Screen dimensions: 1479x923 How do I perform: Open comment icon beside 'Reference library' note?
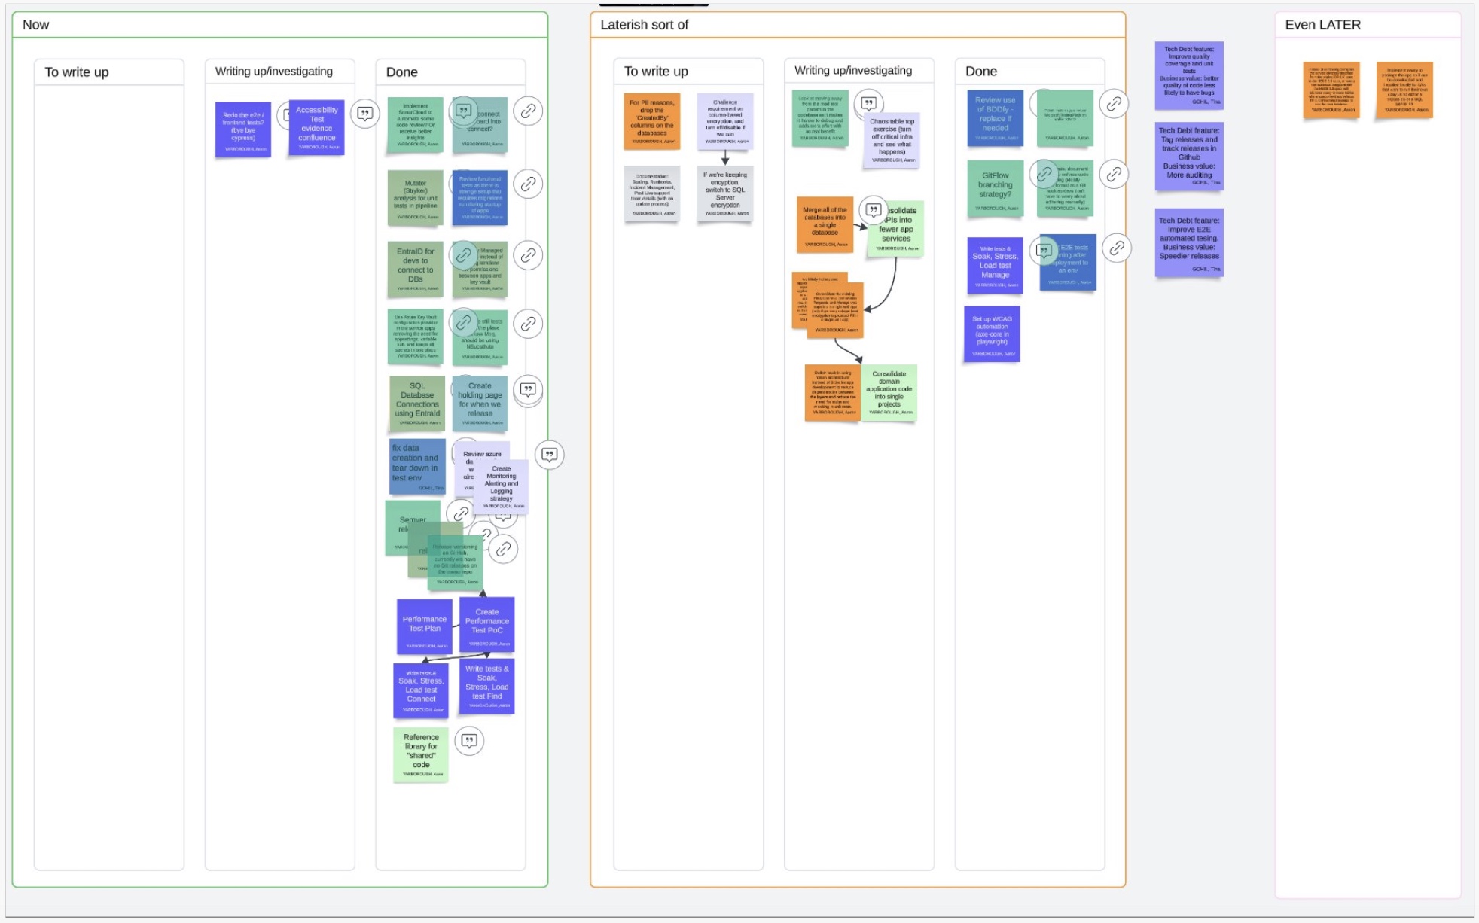[469, 741]
